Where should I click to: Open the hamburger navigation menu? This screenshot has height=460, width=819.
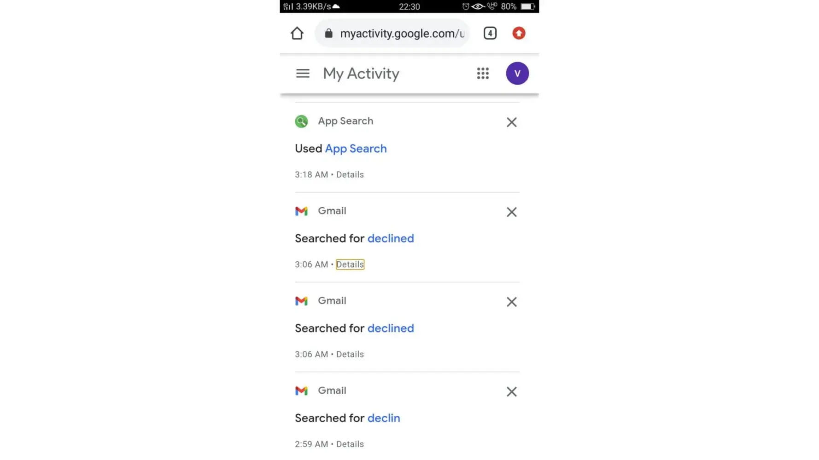303,74
